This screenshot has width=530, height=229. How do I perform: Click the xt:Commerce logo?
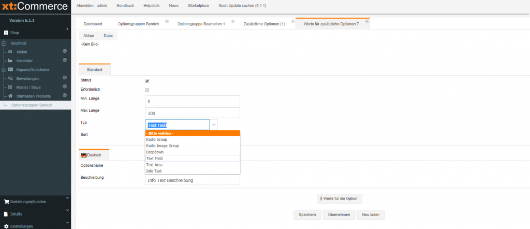[34, 7]
